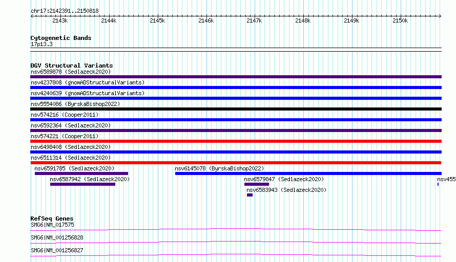Click the nsv6583943 (Sedlazeck2020) label

pos(286,190)
